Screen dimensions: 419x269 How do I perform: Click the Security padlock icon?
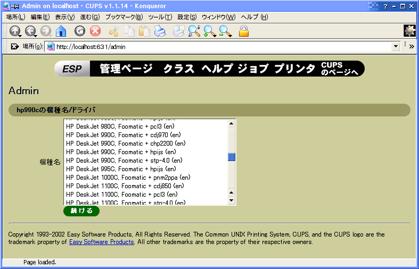pyautogui.click(x=244, y=31)
